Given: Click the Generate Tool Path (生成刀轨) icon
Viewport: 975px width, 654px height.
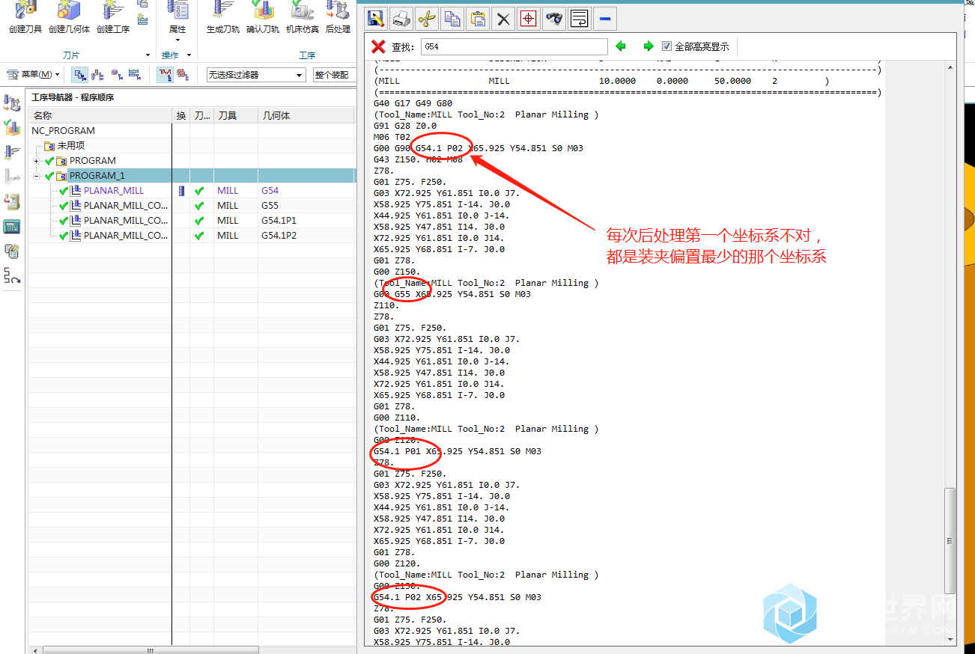Looking at the screenshot, I should pyautogui.click(x=223, y=10).
